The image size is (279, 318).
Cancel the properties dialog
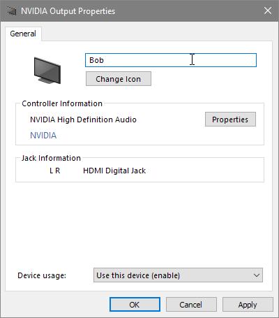[x=191, y=305]
